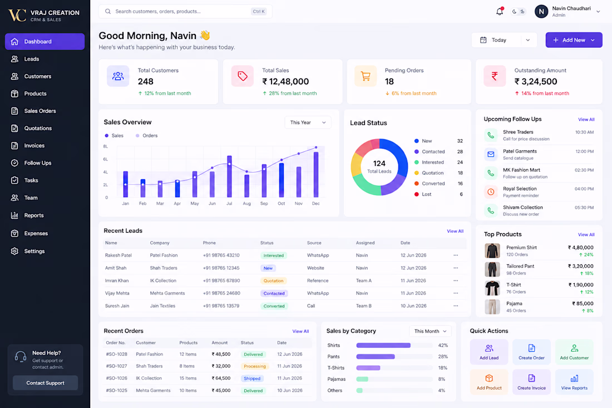Toggle Orders series in chart legend

click(x=146, y=135)
